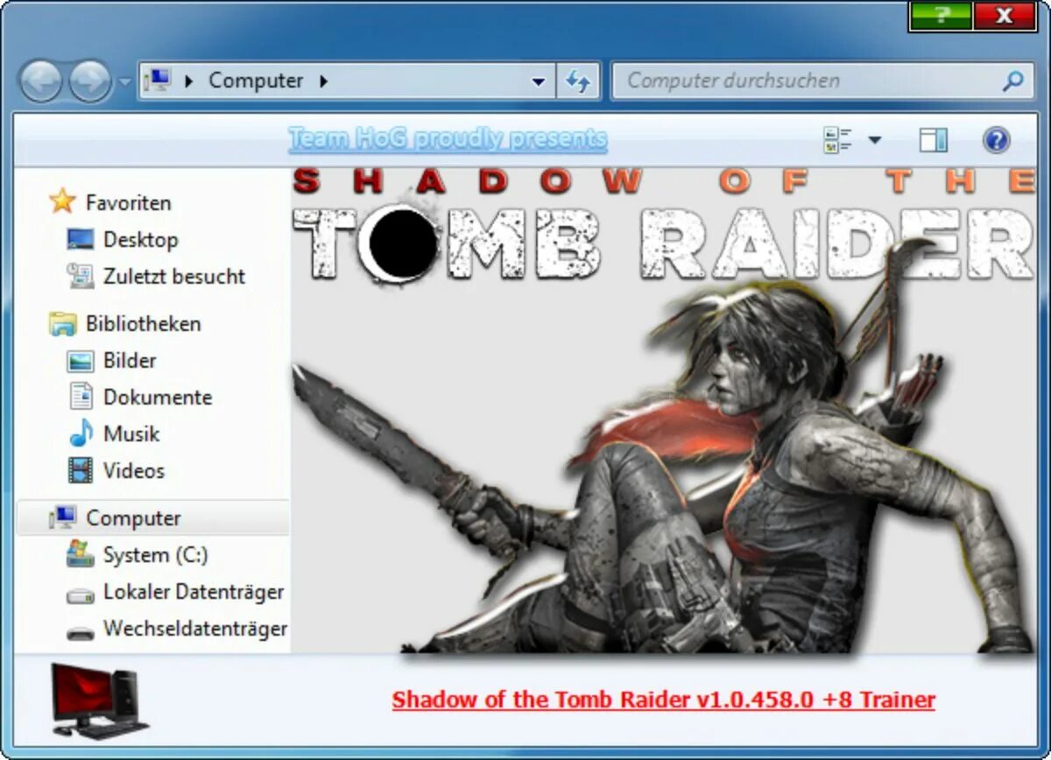This screenshot has height=760, width=1051.
Task: Click the System (C:) drive icon
Action: coord(81,554)
